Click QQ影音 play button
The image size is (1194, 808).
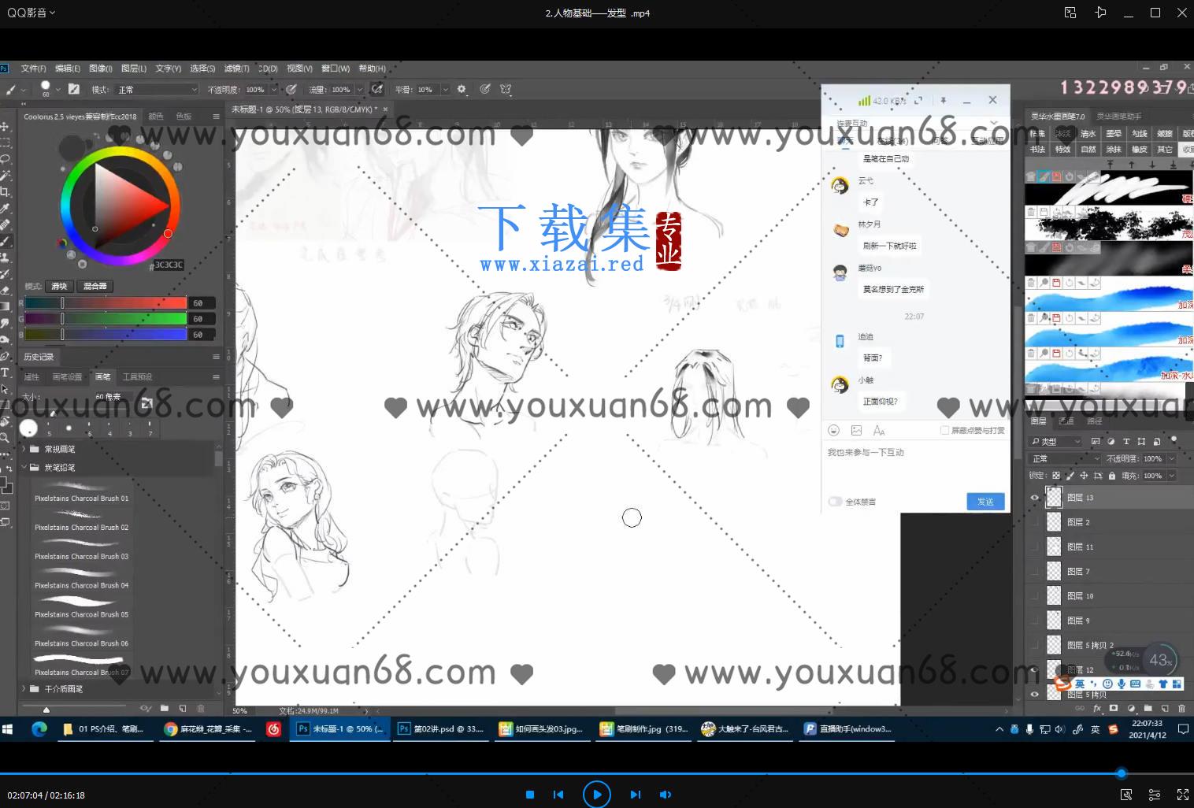pos(596,795)
